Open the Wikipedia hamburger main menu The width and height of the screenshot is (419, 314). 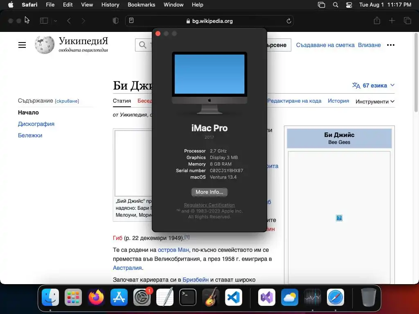tap(22, 45)
